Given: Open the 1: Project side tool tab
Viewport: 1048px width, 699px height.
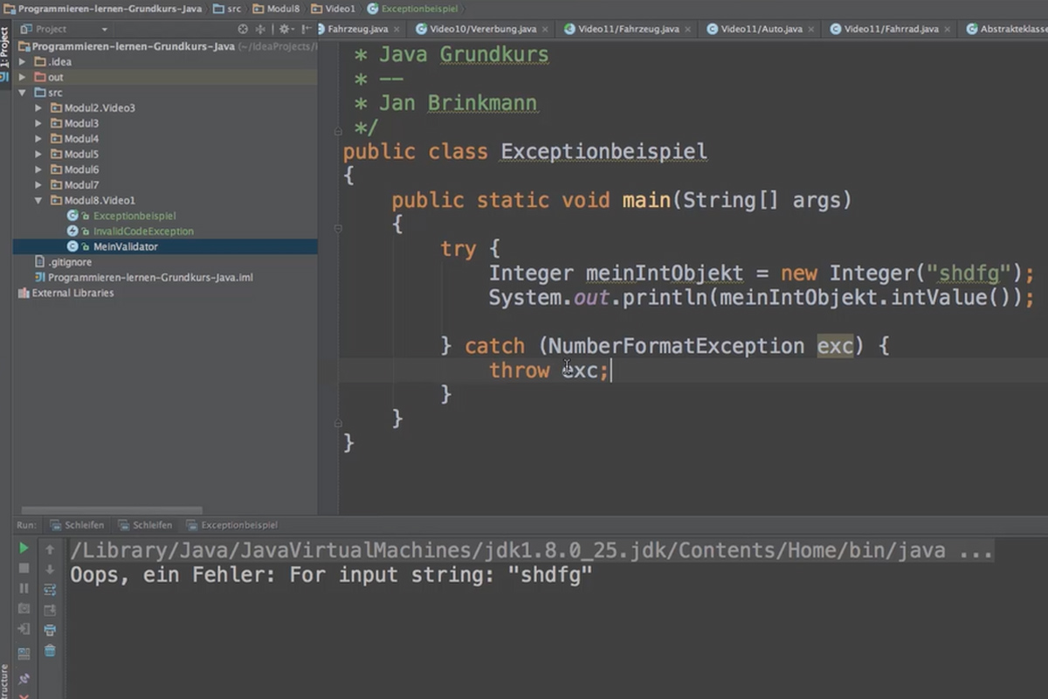Looking at the screenshot, I should tap(4, 48).
